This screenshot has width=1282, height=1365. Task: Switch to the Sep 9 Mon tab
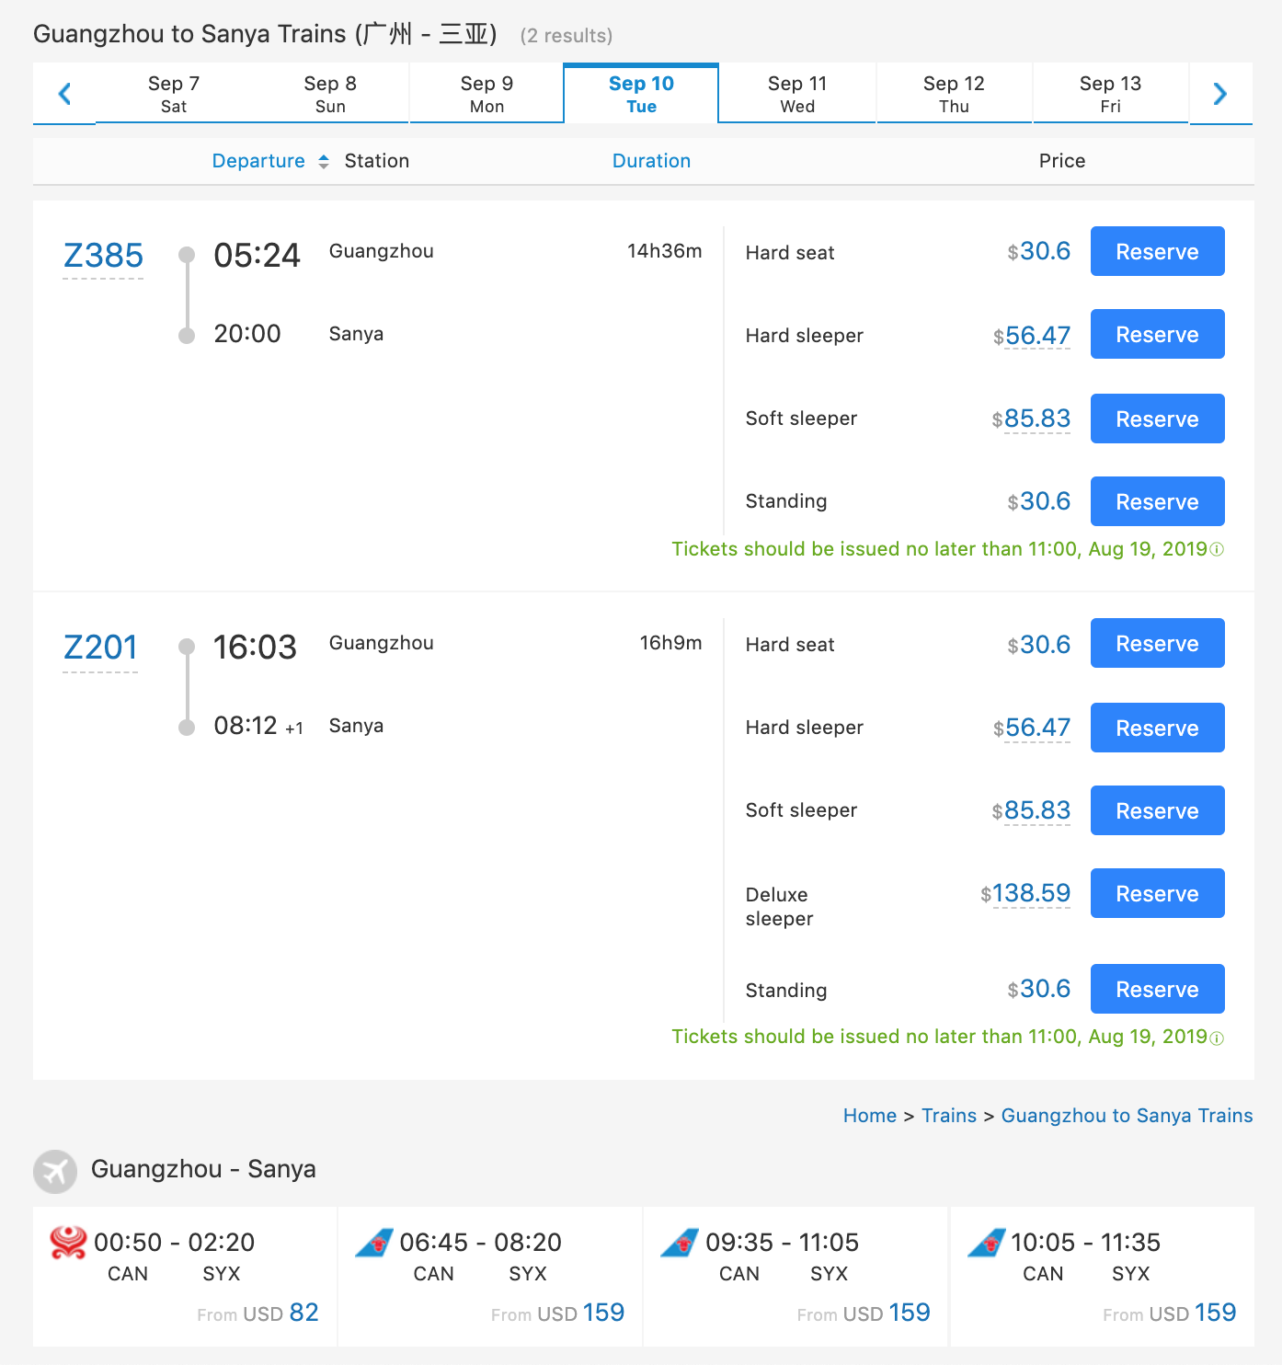tap(486, 94)
